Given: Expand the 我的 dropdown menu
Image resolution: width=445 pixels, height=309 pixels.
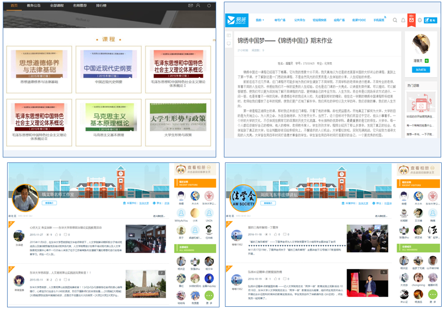Looking at the screenshot, I should (261, 20).
